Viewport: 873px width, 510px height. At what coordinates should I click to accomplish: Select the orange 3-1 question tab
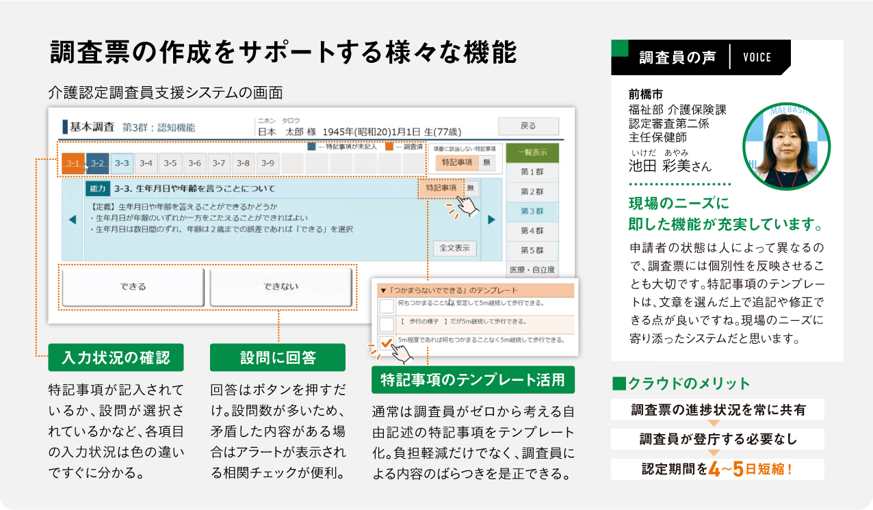pos(73,163)
